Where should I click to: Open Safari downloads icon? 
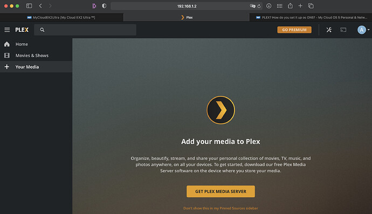(269, 6)
